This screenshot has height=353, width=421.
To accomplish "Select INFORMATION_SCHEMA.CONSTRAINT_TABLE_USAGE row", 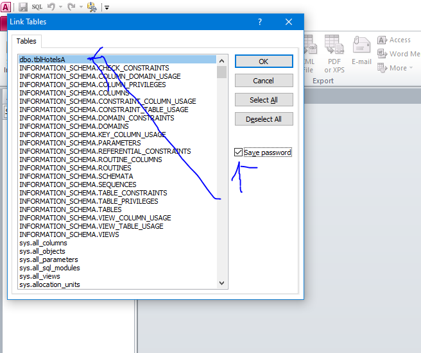I will click(x=117, y=110).
